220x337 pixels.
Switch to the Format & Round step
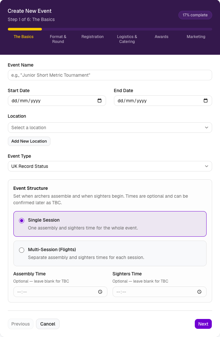[x=58, y=39]
